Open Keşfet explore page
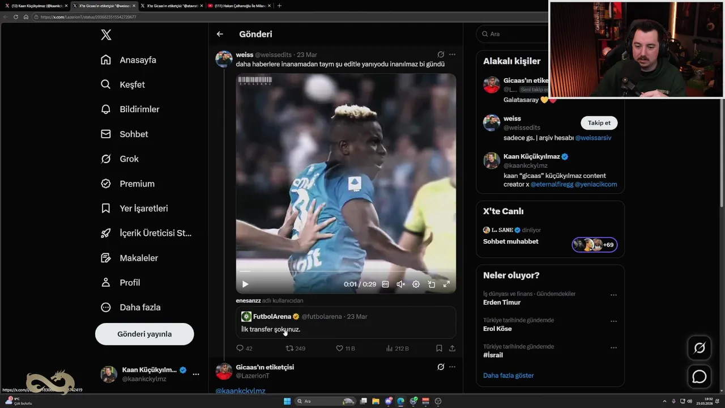Screen dimensions: 725x408 123,84
